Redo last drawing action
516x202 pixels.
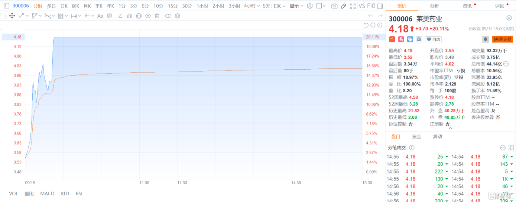[x=380, y=16]
